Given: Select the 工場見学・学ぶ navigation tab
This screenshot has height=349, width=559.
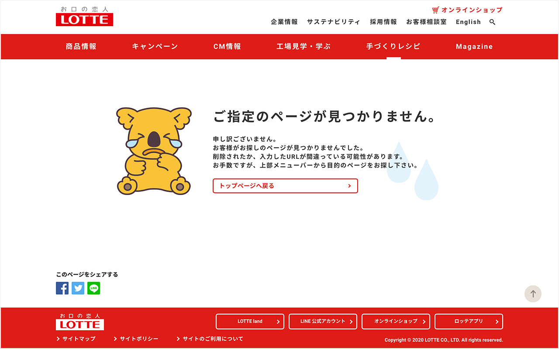Looking at the screenshot, I should point(304,46).
